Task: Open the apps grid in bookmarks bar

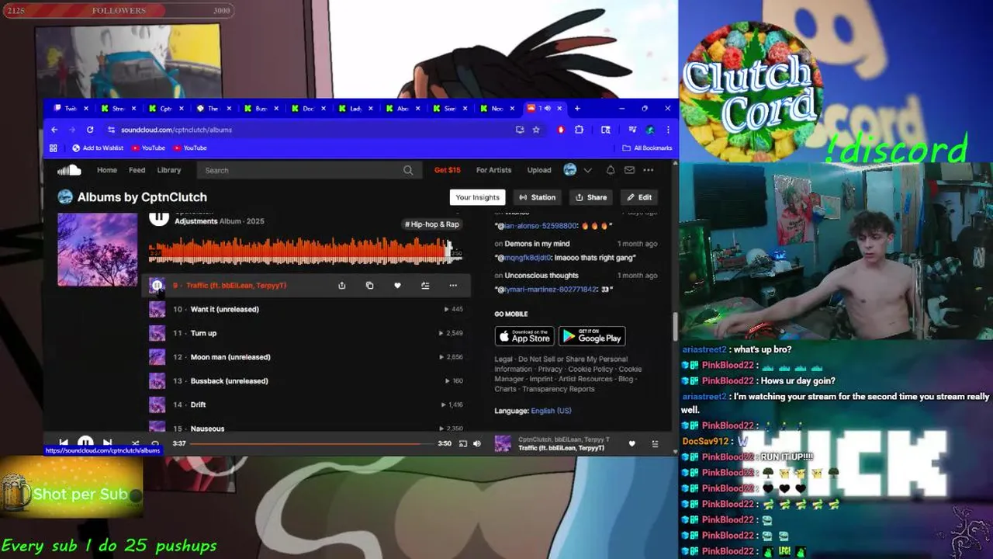Action: coord(54,148)
